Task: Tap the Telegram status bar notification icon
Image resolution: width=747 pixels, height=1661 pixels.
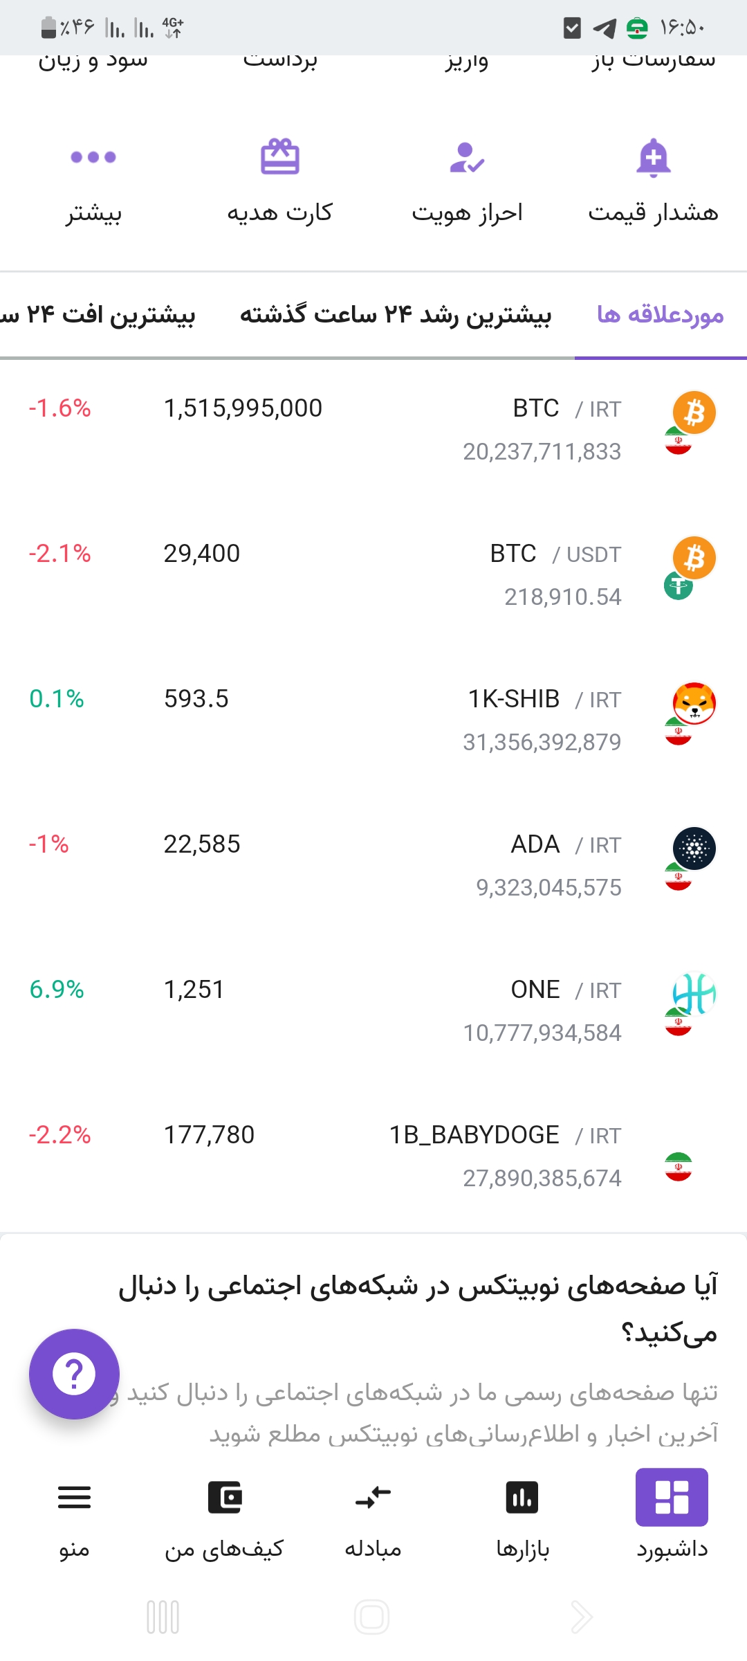Action: pos(605,28)
